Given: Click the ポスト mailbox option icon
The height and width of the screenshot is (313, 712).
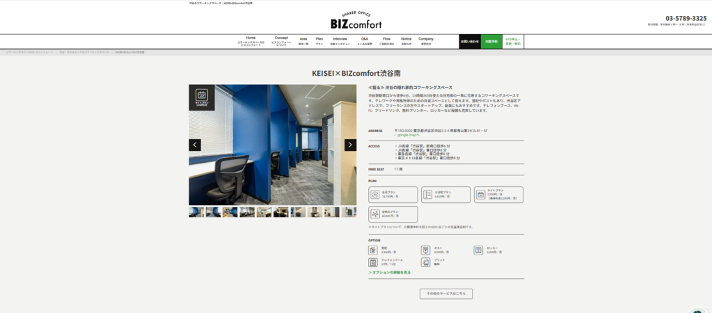Looking at the screenshot, I should (425, 250).
